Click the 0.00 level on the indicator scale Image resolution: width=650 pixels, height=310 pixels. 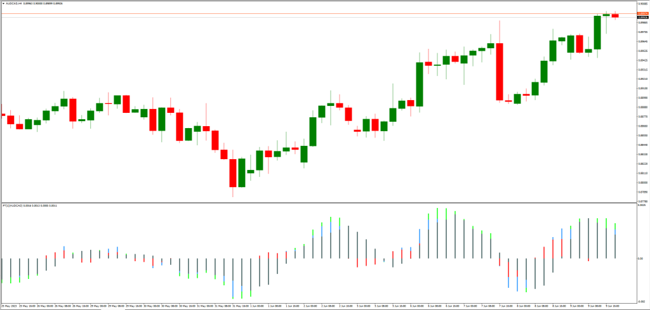tap(641, 259)
